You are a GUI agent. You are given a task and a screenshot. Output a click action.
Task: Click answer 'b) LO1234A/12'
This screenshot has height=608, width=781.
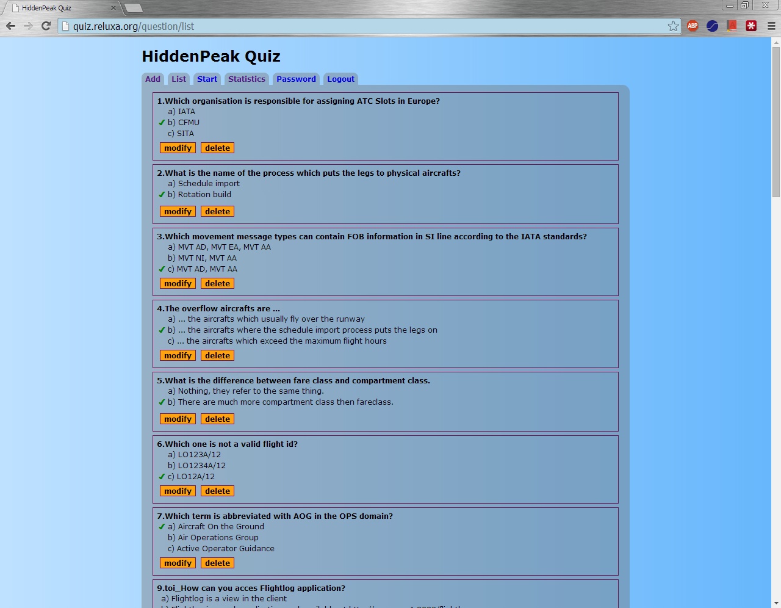pos(196,466)
